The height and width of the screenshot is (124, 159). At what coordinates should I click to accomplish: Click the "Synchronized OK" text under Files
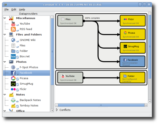(68, 23)
